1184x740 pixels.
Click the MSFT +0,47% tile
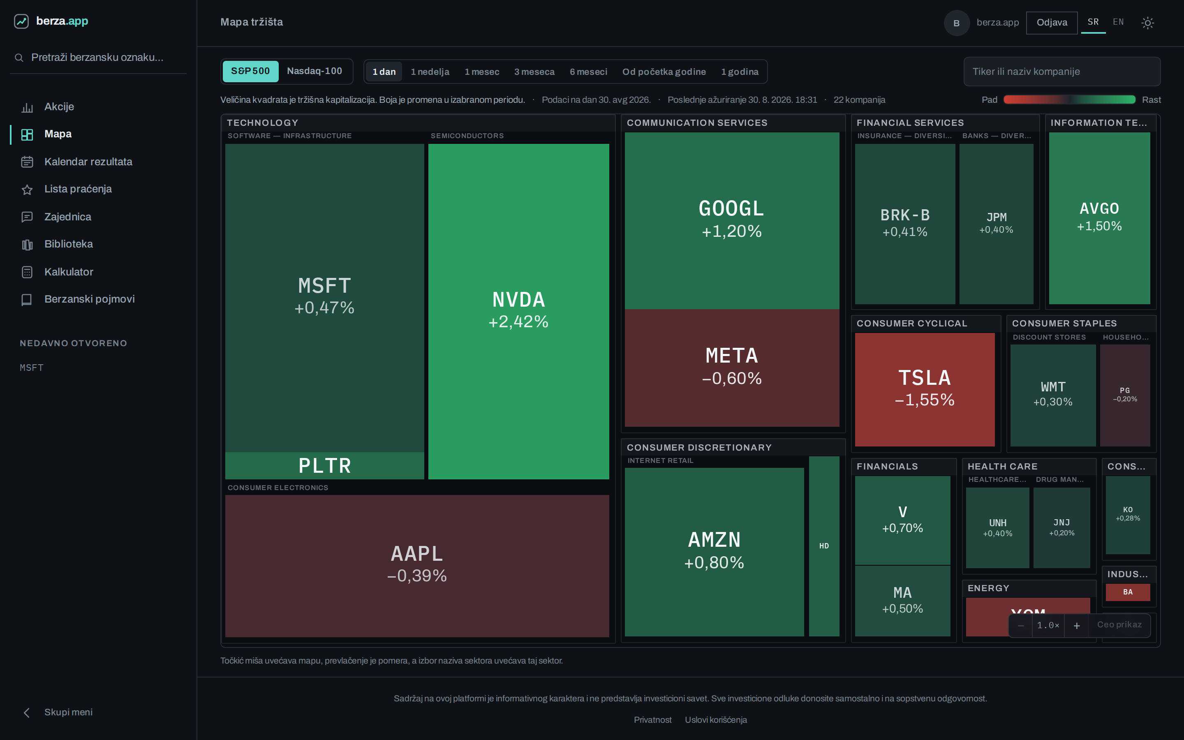(x=324, y=298)
